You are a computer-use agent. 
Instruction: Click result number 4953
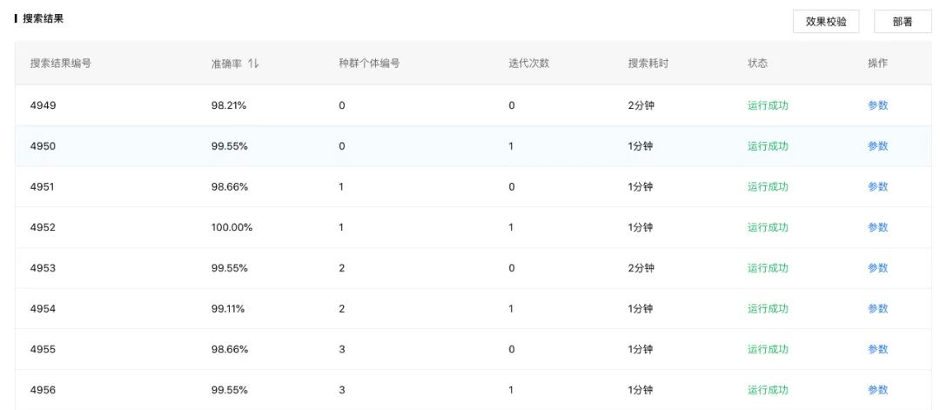[x=43, y=268]
